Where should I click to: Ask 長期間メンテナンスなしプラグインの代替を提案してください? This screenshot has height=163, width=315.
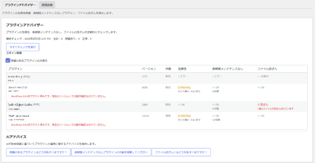click(111, 152)
